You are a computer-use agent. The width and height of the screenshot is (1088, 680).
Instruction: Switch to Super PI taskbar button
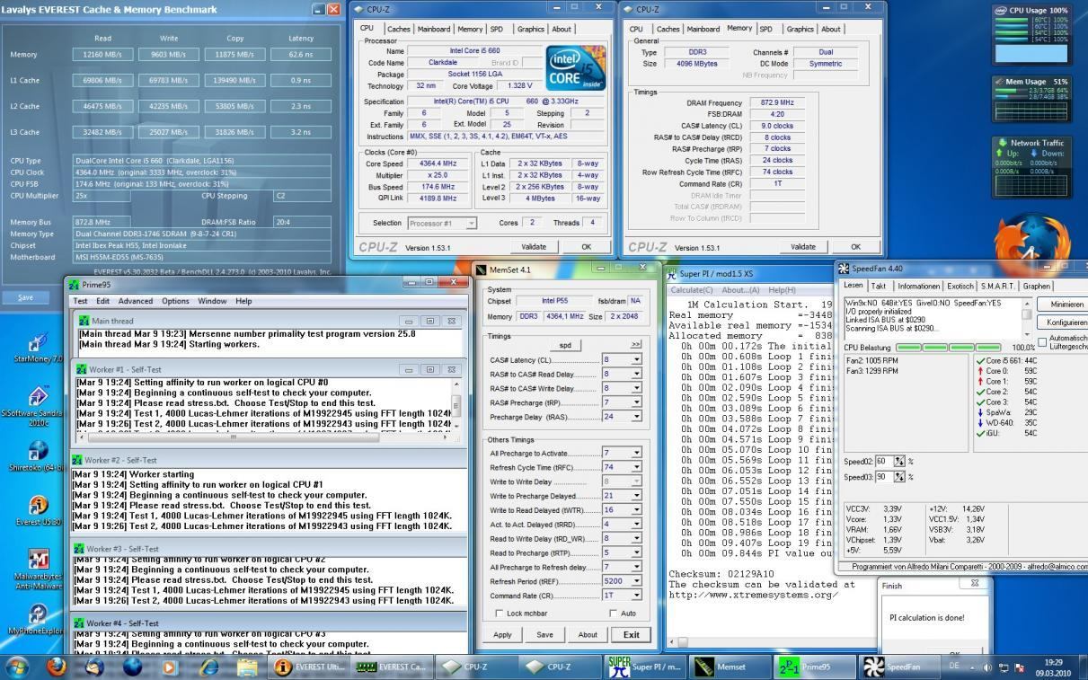coord(644,667)
